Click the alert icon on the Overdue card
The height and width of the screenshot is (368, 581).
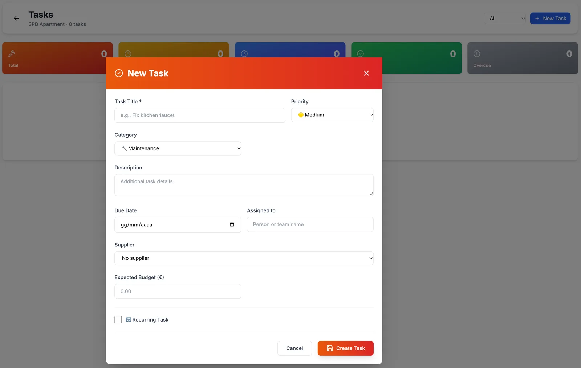pos(477,54)
